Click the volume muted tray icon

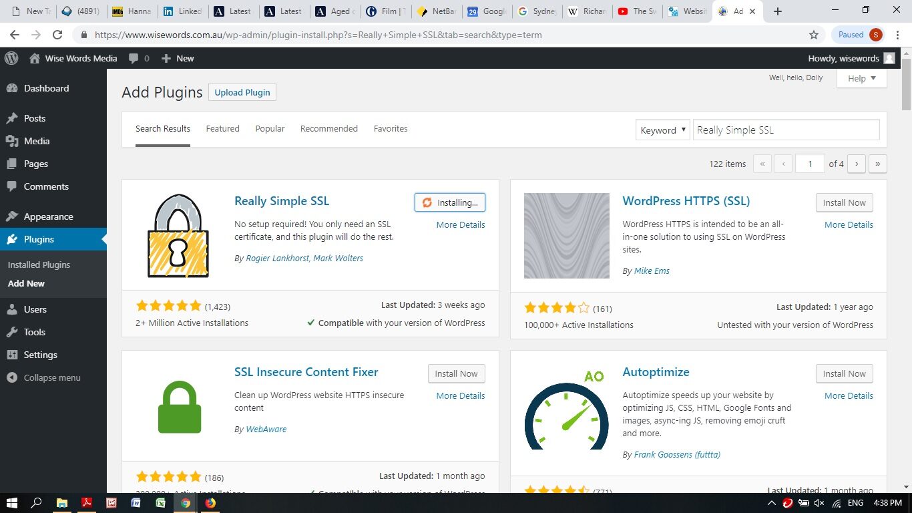[819, 503]
